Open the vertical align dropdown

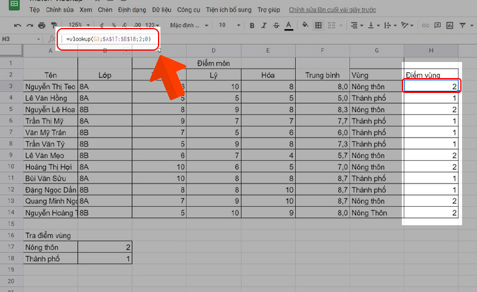coord(374,25)
